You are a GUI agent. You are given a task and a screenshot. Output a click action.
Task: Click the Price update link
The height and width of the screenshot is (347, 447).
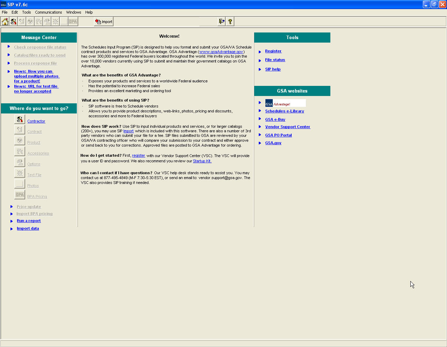click(x=29, y=207)
